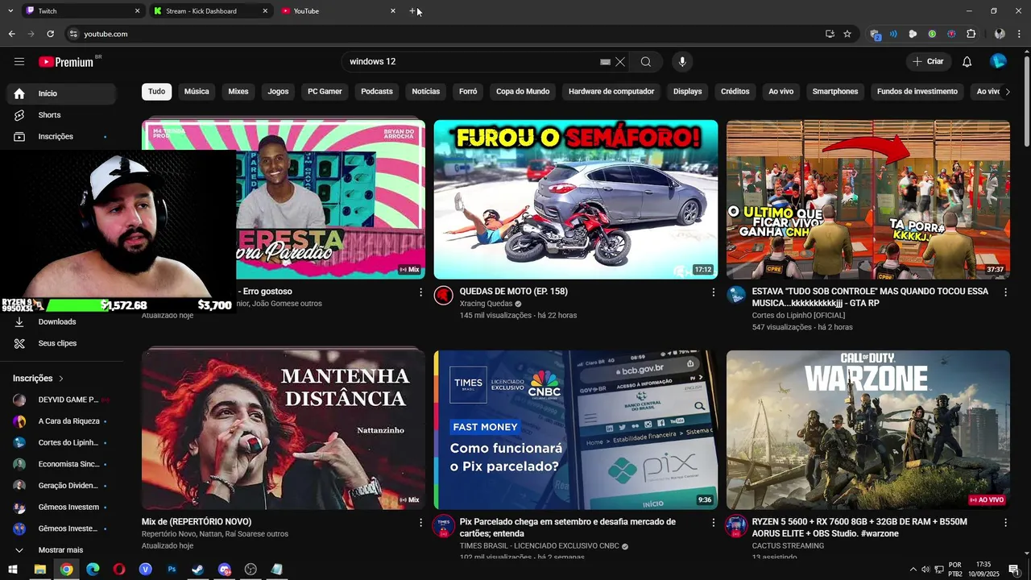The height and width of the screenshot is (580, 1031).
Task: Click the search magnifier button
Action: 646,62
